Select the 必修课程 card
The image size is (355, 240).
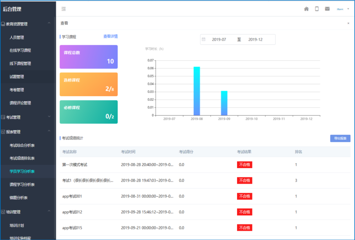pos(88,112)
